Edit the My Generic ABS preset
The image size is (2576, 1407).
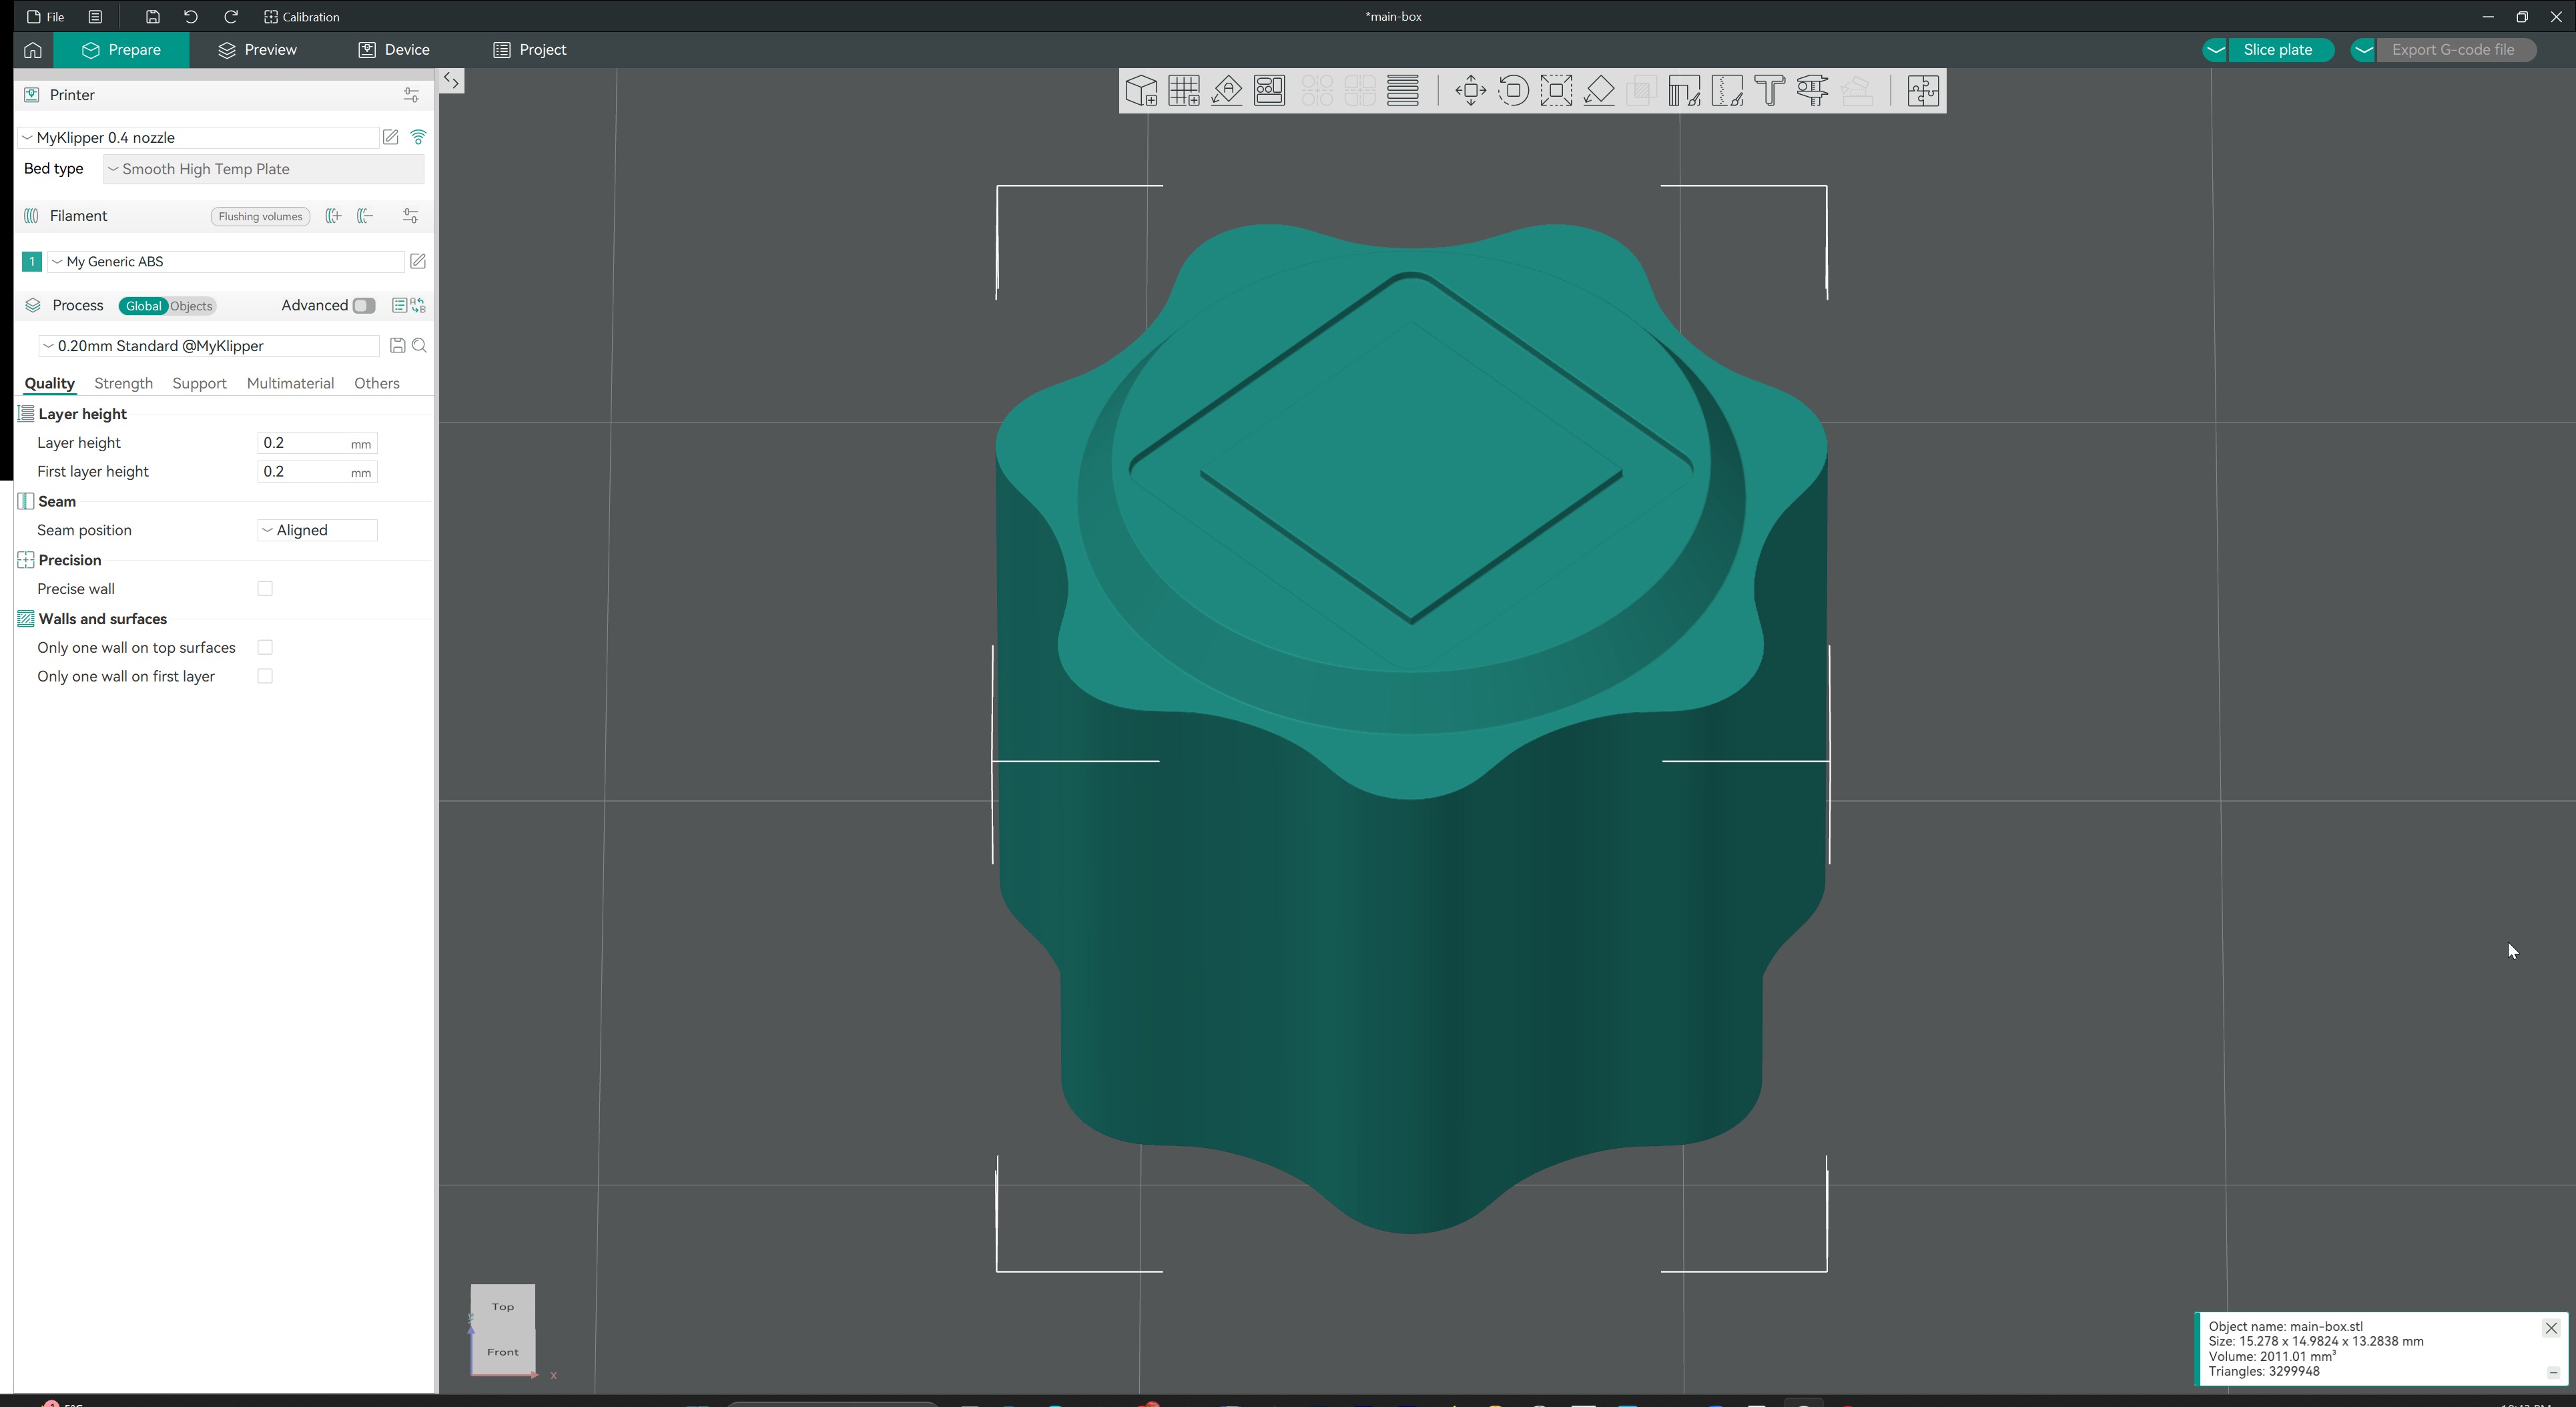click(x=418, y=262)
